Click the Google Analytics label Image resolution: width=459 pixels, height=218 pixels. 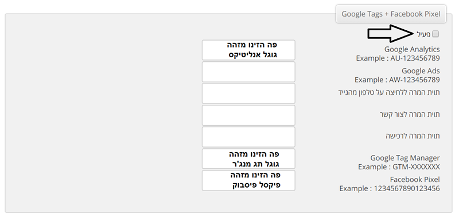click(412, 49)
